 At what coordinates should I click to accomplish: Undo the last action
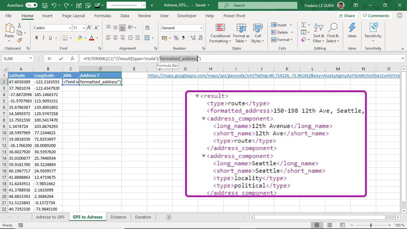54,5
